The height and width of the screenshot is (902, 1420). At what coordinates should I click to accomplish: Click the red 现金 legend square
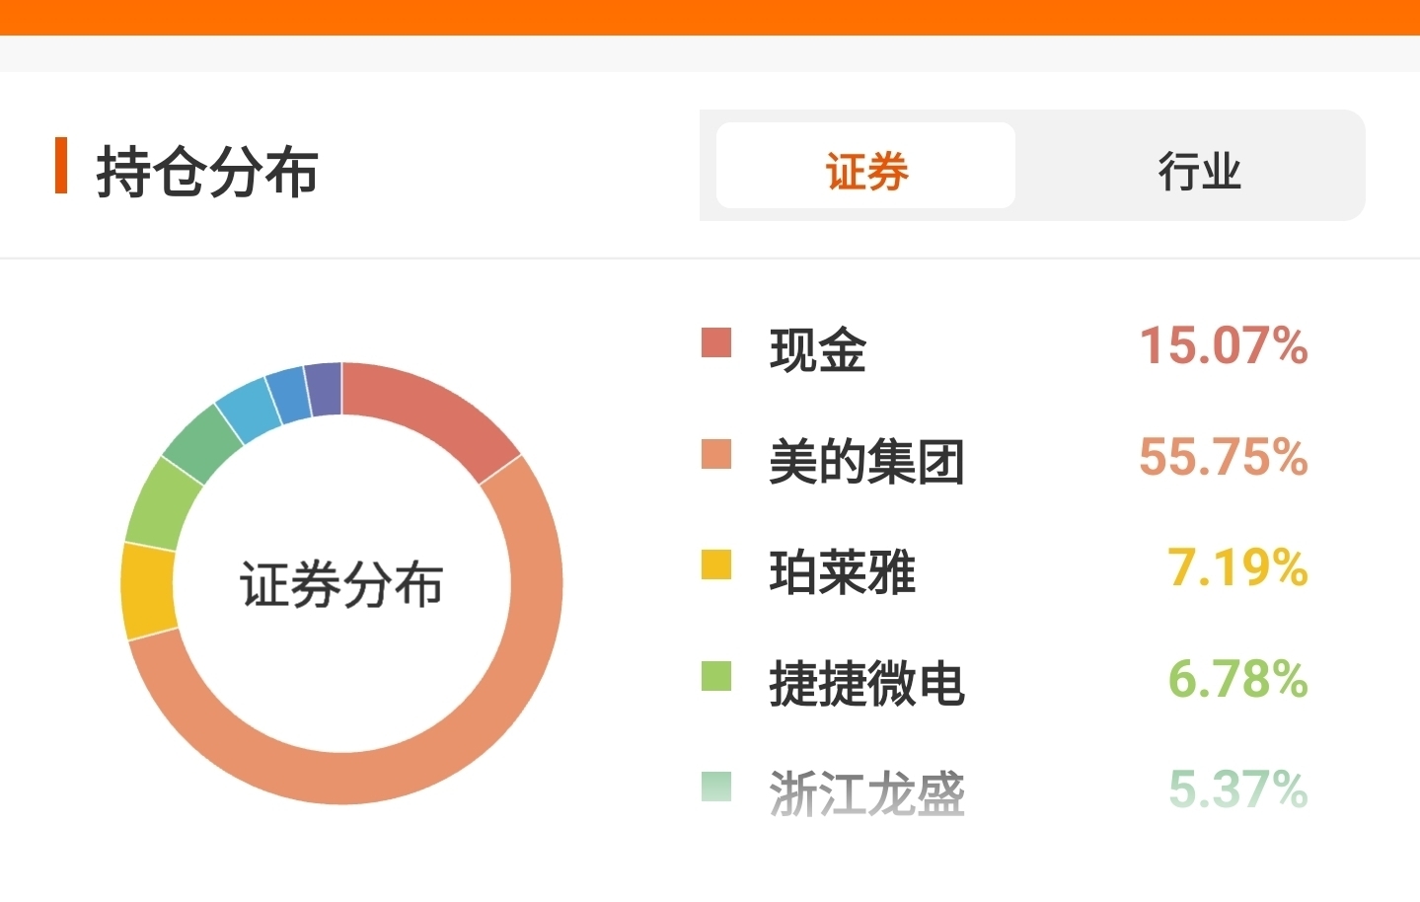point(716,342)
